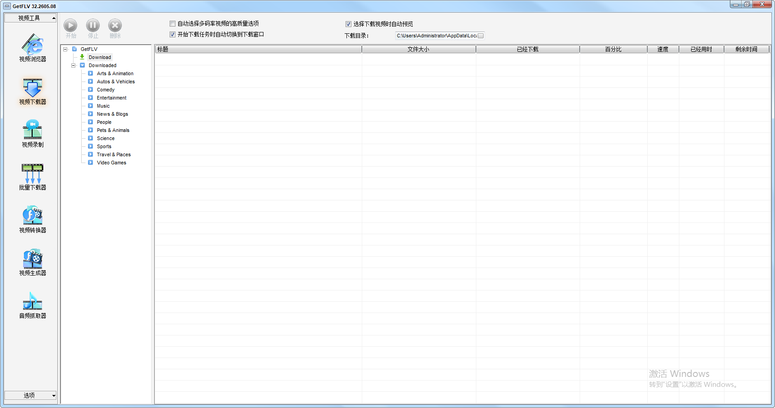Open the 视频转换器 video converter tool
This screenshot has height=408, width=775.
pos(32,219)
